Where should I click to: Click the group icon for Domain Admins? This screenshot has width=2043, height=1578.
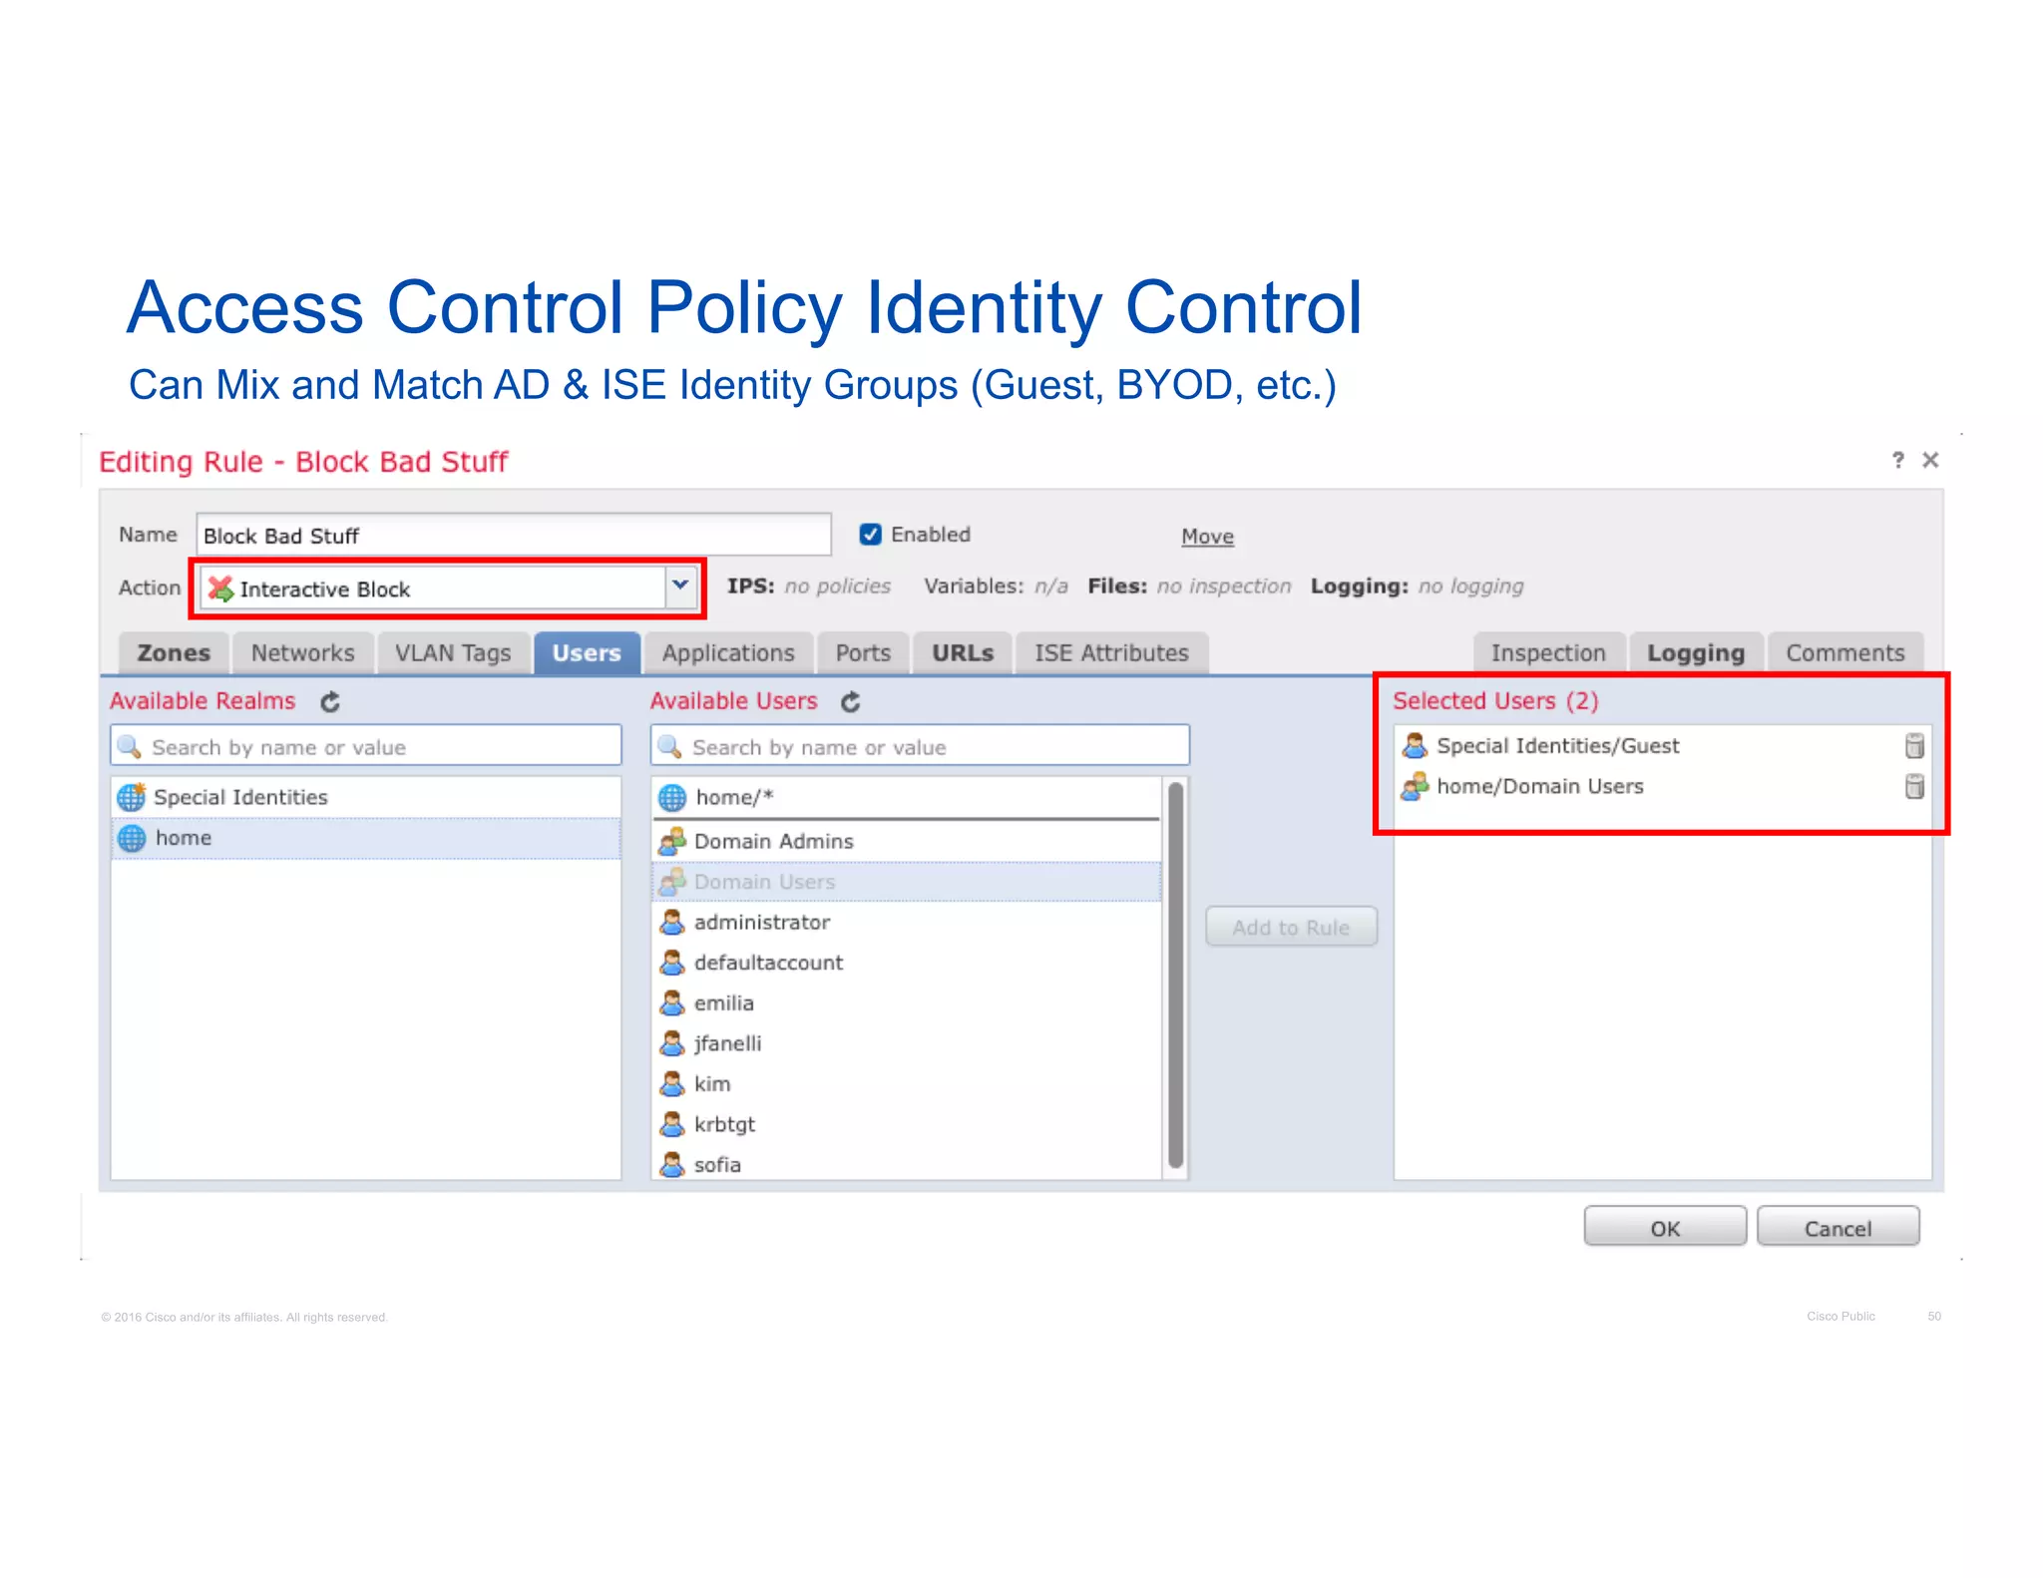pyautogui.click(x=672, y=841)
